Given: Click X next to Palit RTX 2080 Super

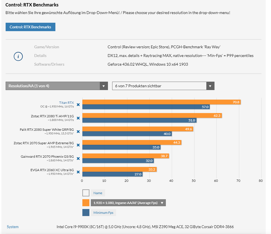Looking at the screenshot, I should click(x=78, y=132).
